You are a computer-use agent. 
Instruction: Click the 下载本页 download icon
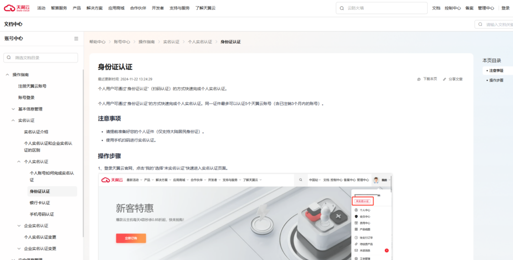(x=419, y=79)
